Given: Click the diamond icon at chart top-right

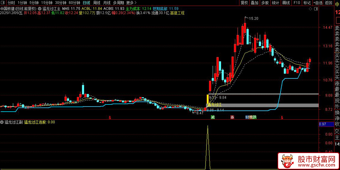Looking at the screenshot, I should coord(310,9).
